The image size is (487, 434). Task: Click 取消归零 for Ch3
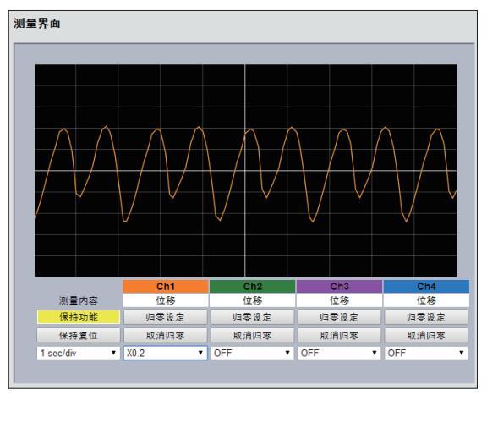coord(339,336)
